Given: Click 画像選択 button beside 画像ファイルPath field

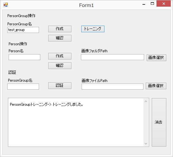Looking at the screenshot, I should point(156,86).
